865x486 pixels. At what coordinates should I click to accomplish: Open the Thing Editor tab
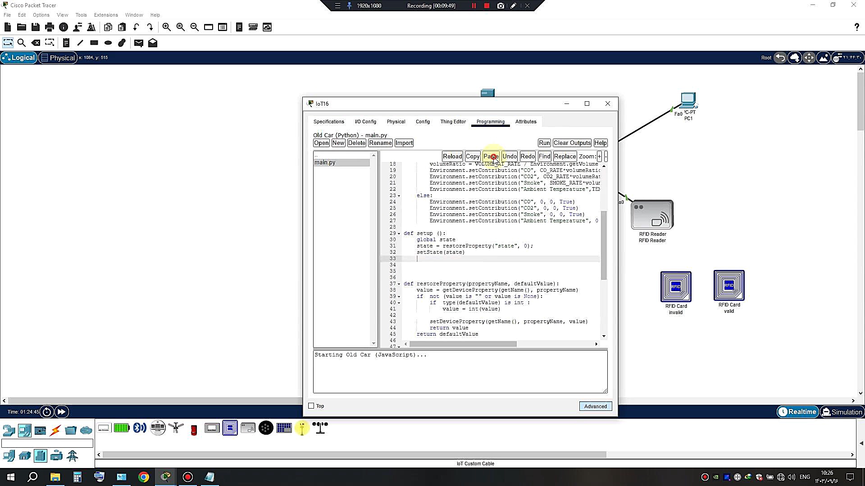(x=453, y=121)
